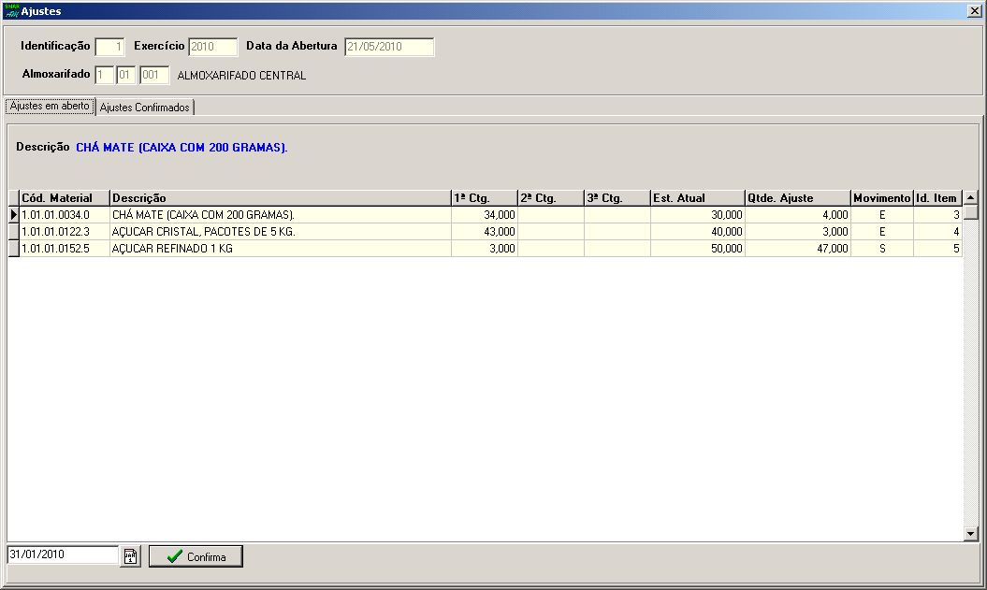Select the Ajustes em aberto tab
987x590 pixels.
point(50,107)
